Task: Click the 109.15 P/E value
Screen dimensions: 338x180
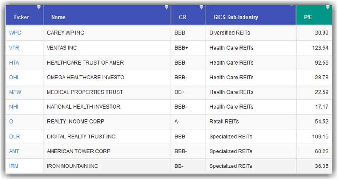Action: (x=321, y=137)
